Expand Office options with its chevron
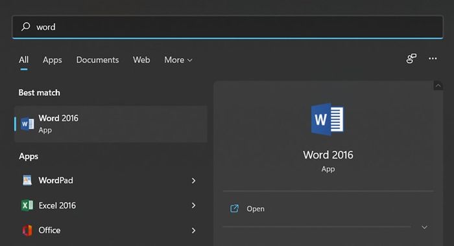454x246 pixels. tap(193, 230)
